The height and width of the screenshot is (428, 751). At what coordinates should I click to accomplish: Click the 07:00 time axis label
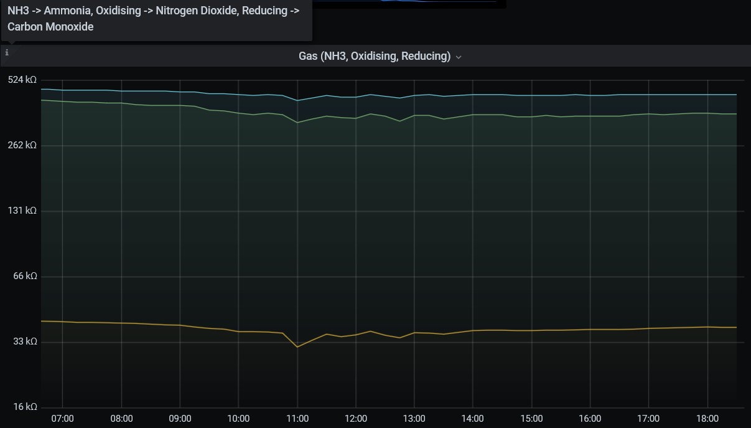pyautogui.click(x=62, y=419)
